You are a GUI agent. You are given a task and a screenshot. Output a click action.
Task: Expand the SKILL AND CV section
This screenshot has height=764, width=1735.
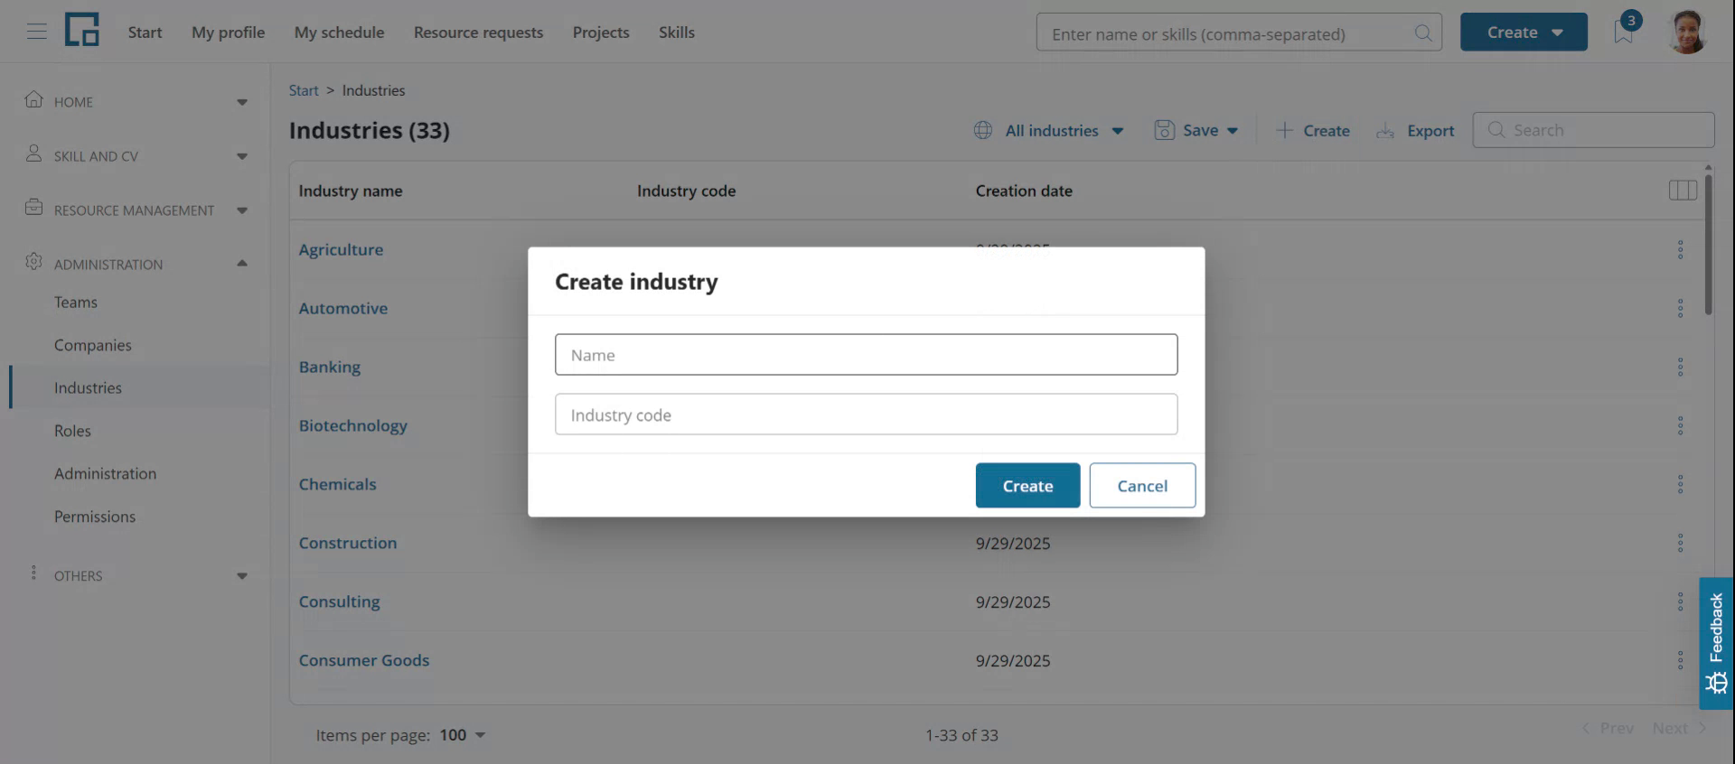pyautogui.click(x=136, y=155)
